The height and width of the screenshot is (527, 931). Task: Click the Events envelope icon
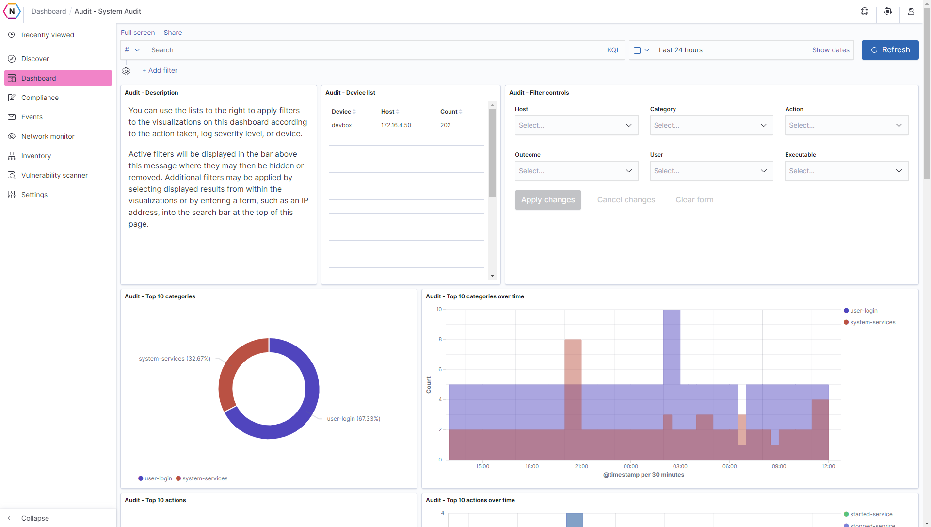pyautogui.click(x=12, y=117)
